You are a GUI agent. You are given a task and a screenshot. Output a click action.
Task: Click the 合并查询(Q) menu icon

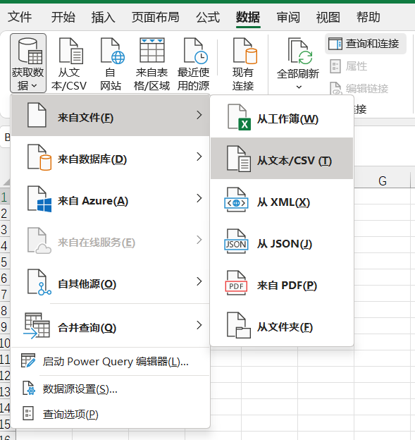click(37, 326)
